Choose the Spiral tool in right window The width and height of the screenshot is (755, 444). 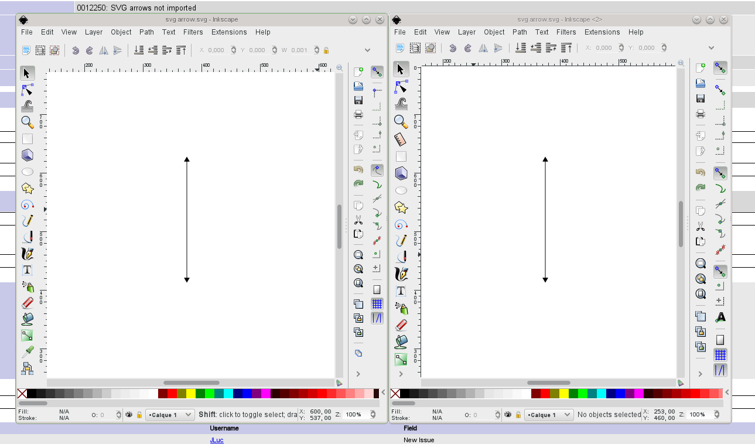pyautogui.click(x=401, y=224)
